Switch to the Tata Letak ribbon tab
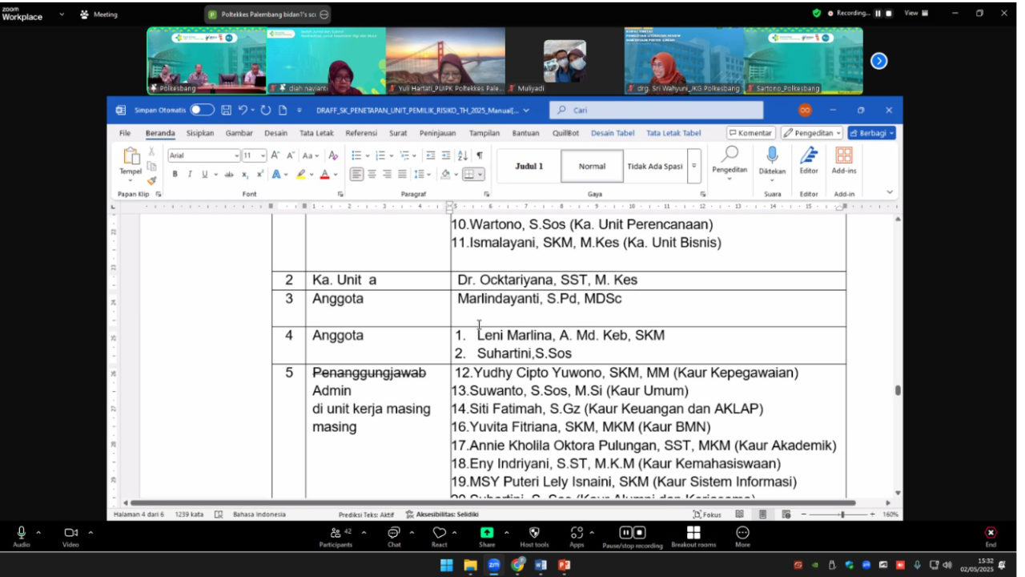This screenshot has height=577, width=1025. click(316, 133)
